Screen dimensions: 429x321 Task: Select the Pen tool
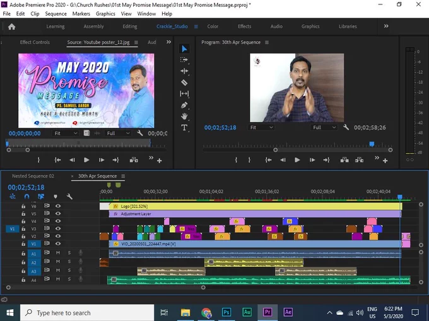[x=184, y=105]
